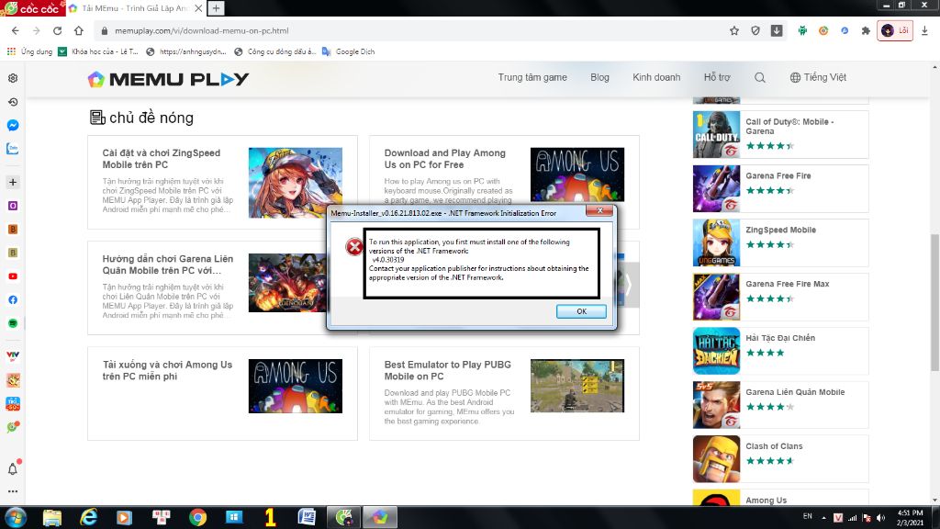Screen dimensions: 940x529
Task: Click the ZingSpeed anime girl article thumbnail
Action: [295, 183]
